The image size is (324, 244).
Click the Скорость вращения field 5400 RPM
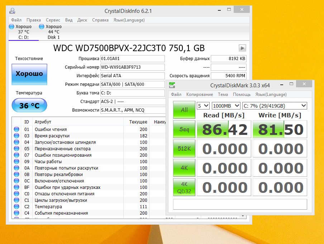click(x=229, y=76)
